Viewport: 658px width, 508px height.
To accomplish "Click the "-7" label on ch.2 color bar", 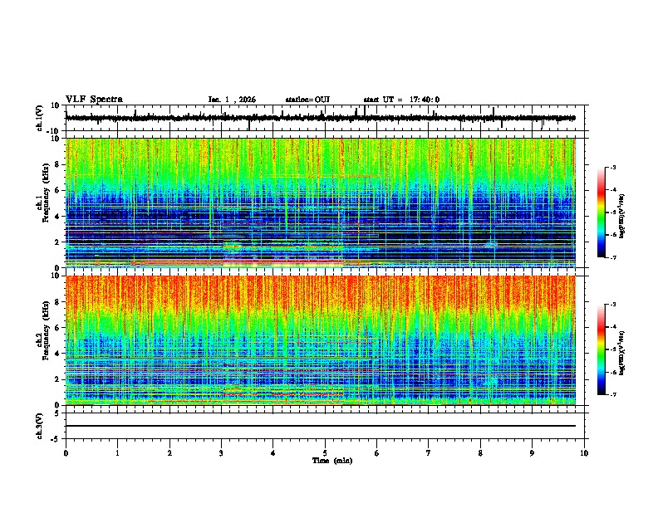I will 613,394.
